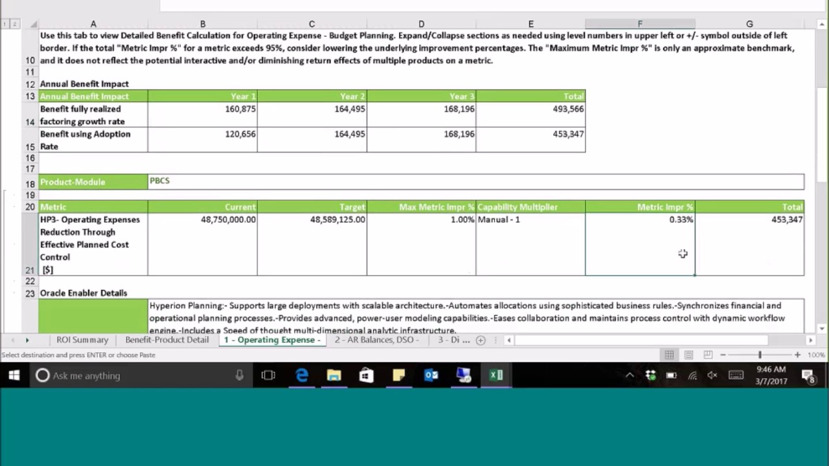This screenshot has height=466, width=829.
Task: Switch to Page Layout view
Action: click(x=688, y=355)
